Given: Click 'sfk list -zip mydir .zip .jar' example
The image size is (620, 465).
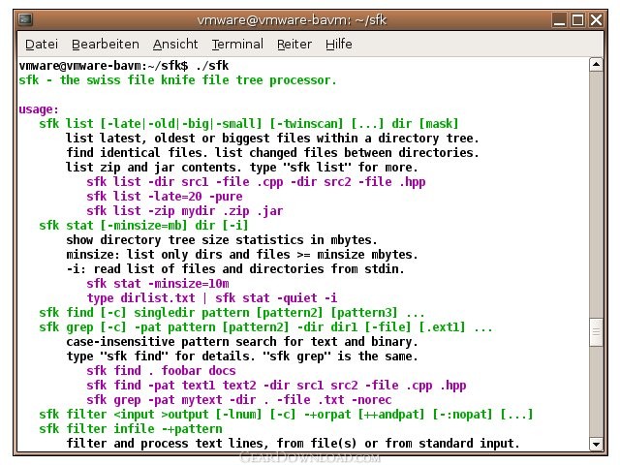Looking at the screenshot, I should 185,211.
